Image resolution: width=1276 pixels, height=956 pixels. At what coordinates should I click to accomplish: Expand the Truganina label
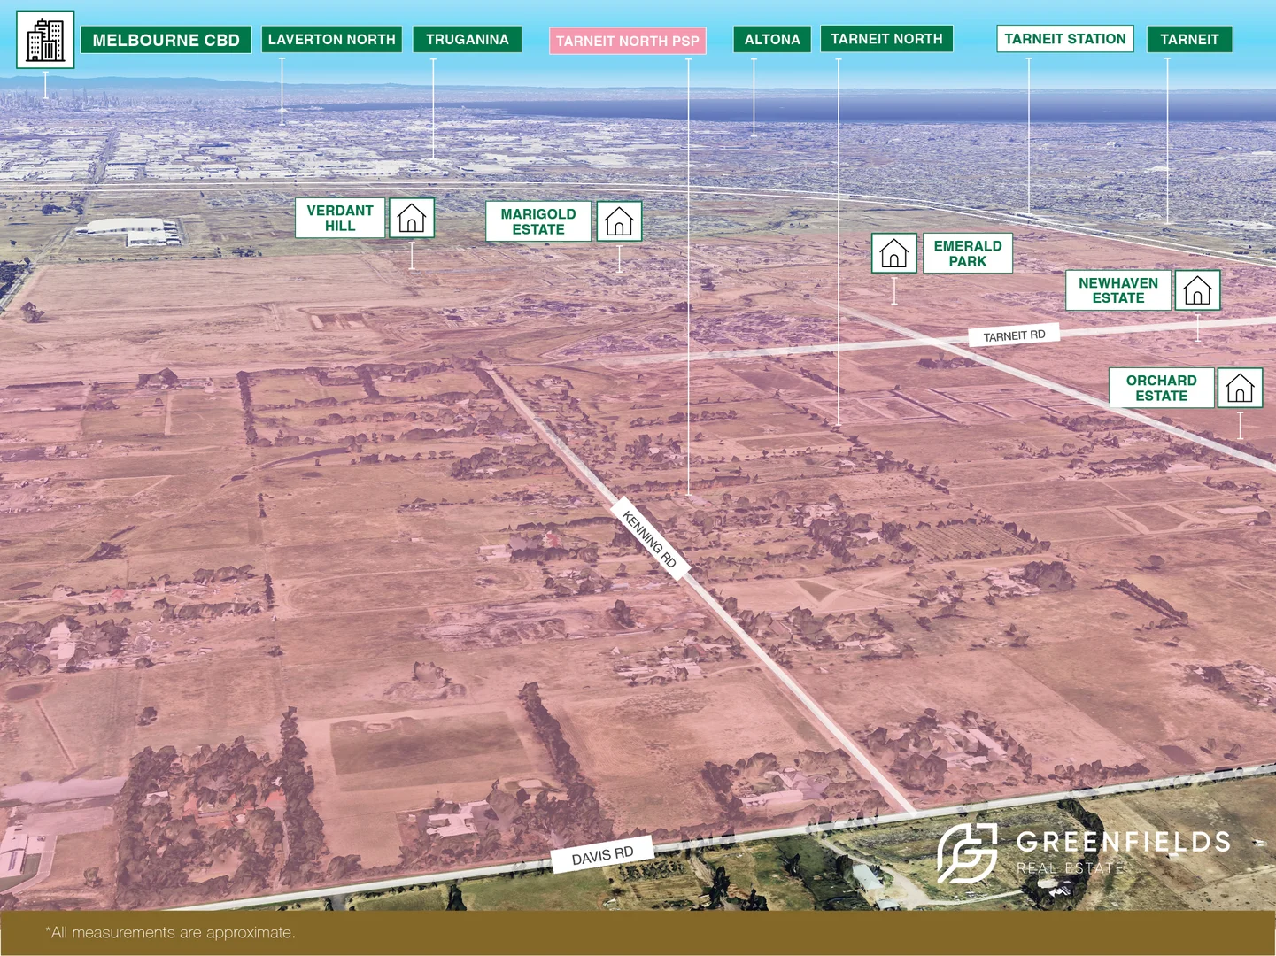[467, 39]
